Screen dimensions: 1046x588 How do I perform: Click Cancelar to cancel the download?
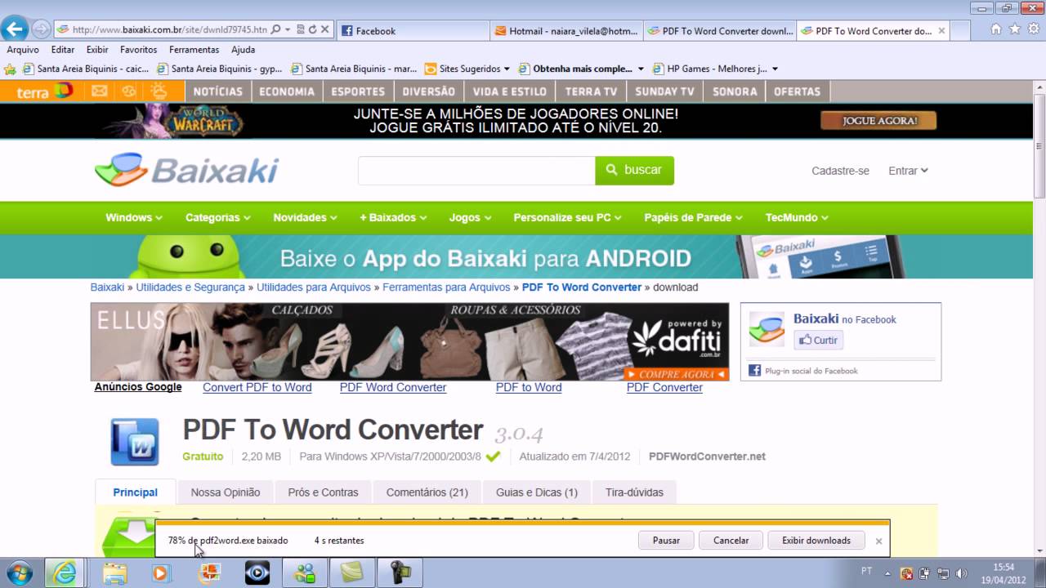[731, 540]
